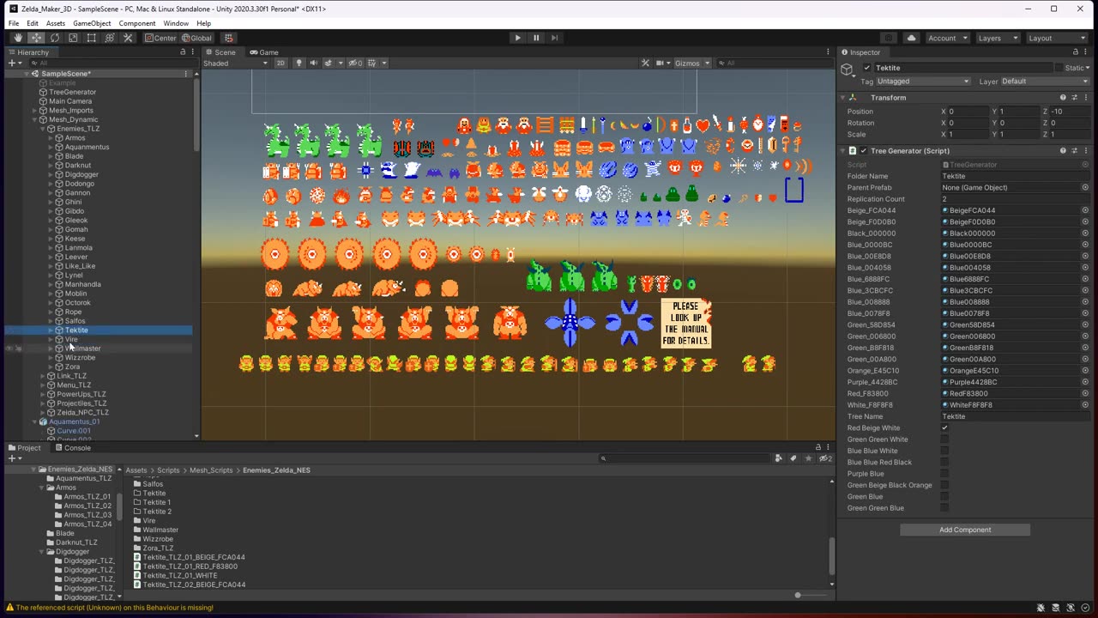Image resolution: width=1098 pixels, height=618 pixels.
Task: Open the GameObject menu
Action: coord(92,23)
